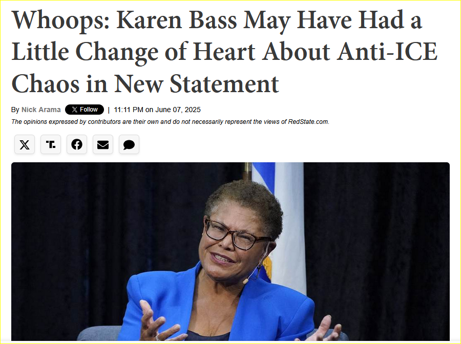Image resolution: width=461 pixels, height=344 pixels.
Task: Share the article by email
Action: coord(103,144)
